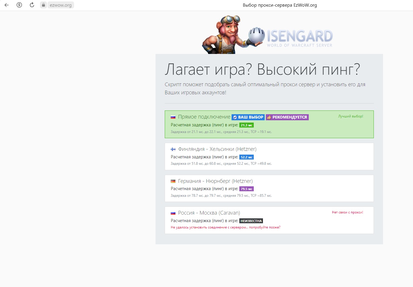The width and height of the screenshot is (413, 287).
Task: Open the Yandex home button
Action: coord(19,5)
